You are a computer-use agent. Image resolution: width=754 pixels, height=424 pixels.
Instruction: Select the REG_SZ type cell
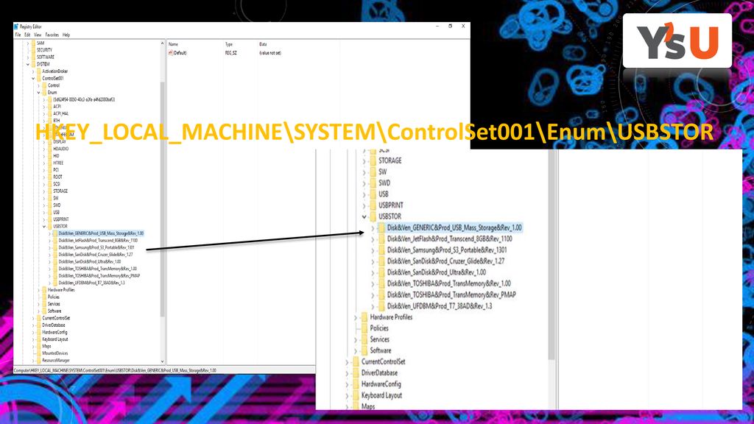[230, 53]
